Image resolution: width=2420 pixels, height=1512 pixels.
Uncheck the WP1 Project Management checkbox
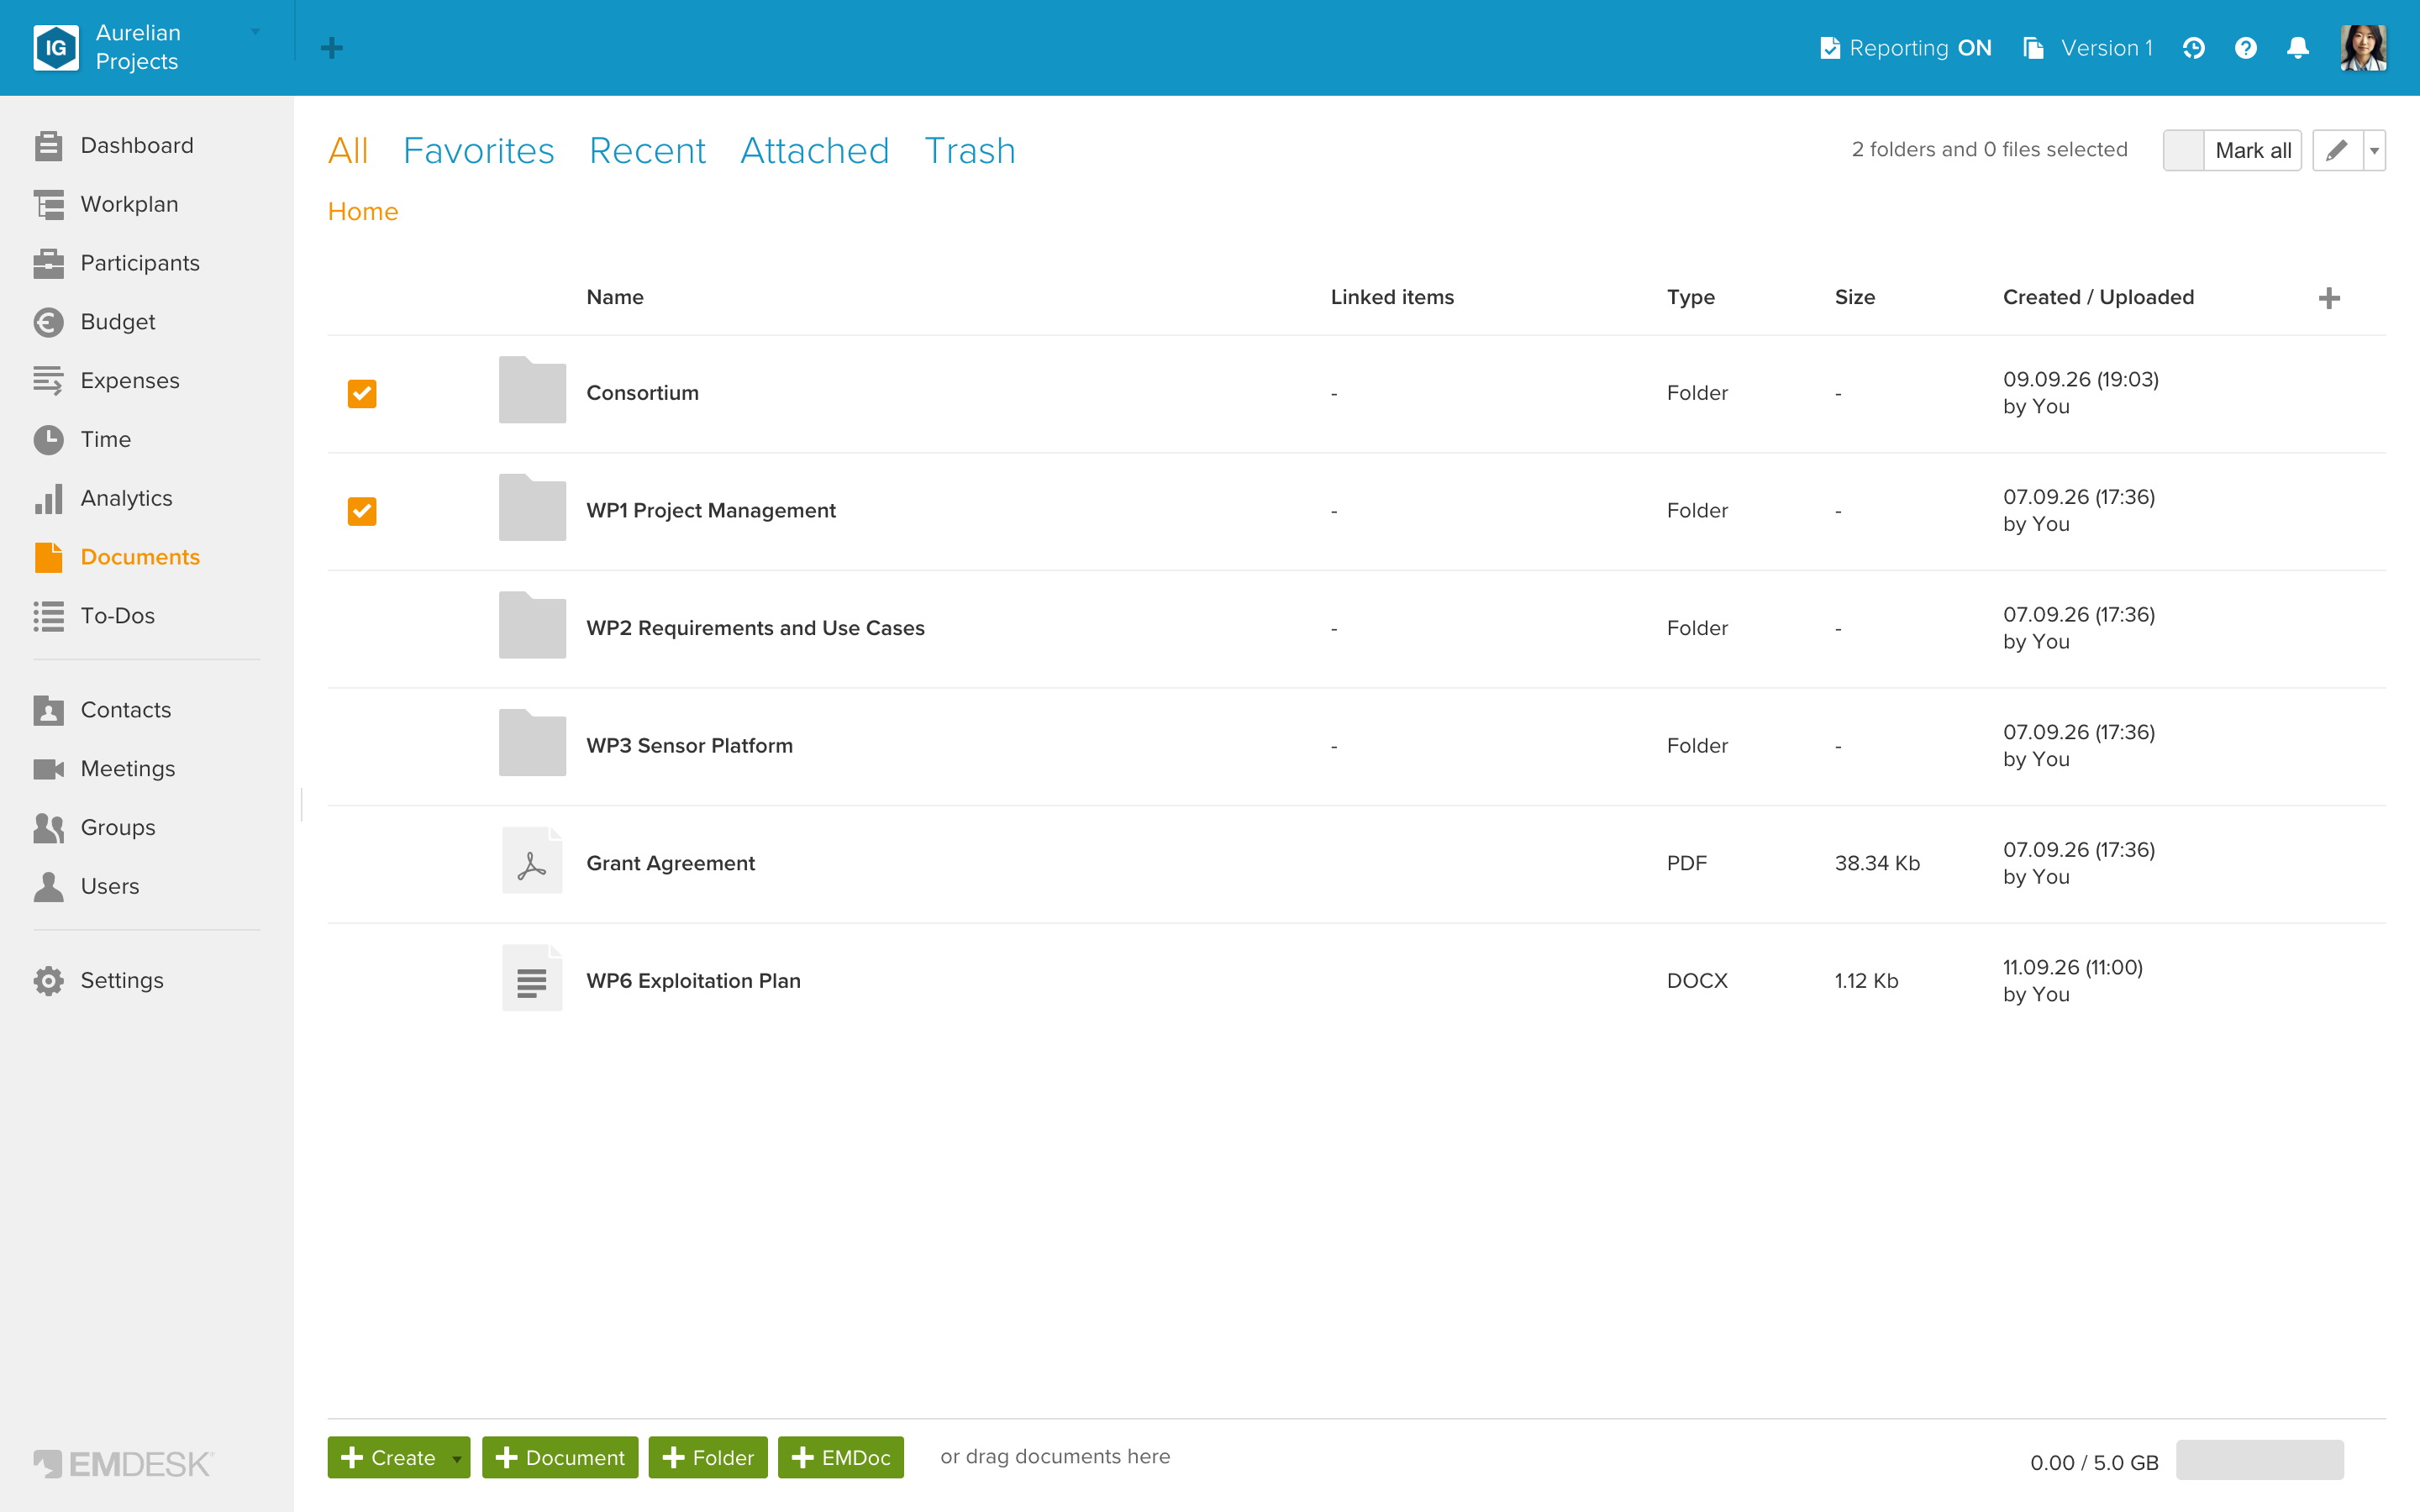point(362,511)
